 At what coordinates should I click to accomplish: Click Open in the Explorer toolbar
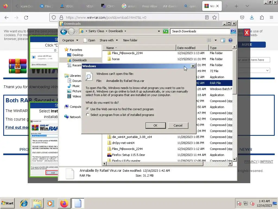89,40
